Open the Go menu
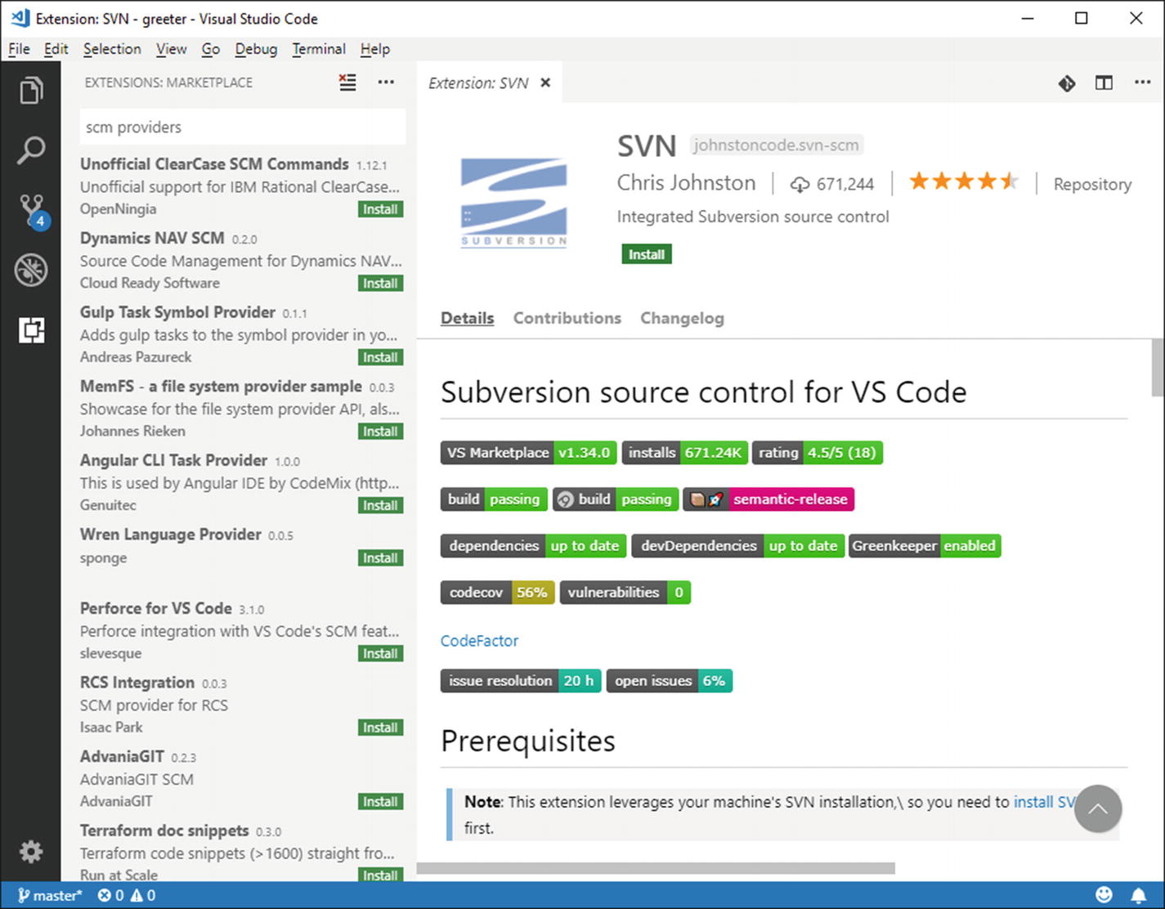1165x909 pixels. point(211,49)
